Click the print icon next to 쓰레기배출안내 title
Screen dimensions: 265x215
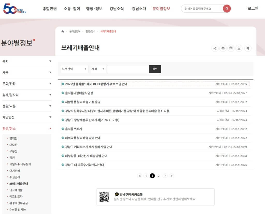tap(223, 48)
